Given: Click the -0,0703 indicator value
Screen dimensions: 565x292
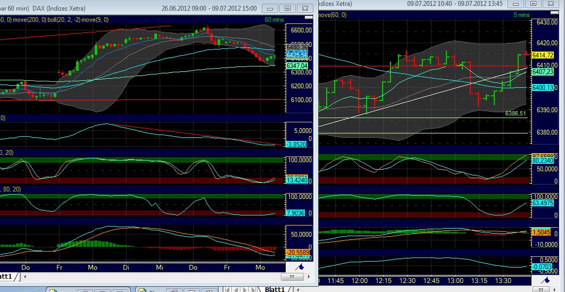Looking at the screenshot, I should 542,266.
